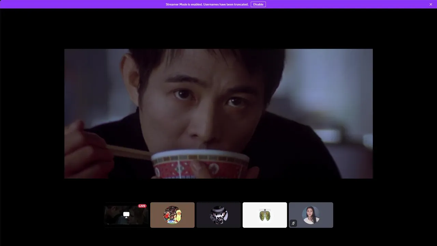Open the LIVE screen share tile
The height and width of the screenshot is (246, 437).
126,215
